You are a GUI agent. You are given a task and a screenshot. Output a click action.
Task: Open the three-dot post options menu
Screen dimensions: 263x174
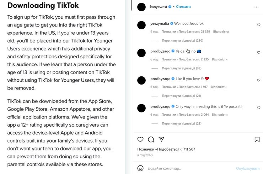257,7
